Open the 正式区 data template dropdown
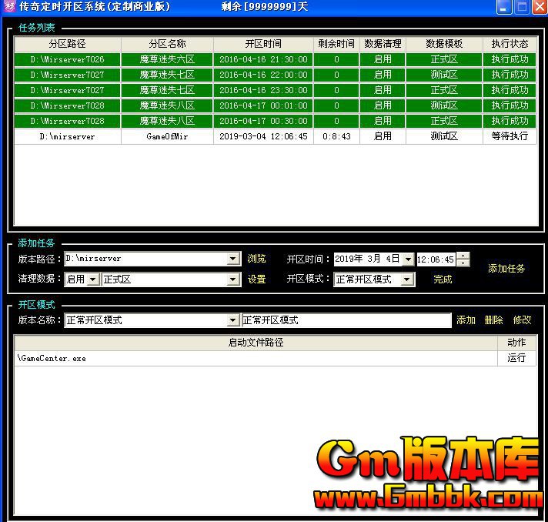Screen dimensions: 548x522 tap(233, 279)
